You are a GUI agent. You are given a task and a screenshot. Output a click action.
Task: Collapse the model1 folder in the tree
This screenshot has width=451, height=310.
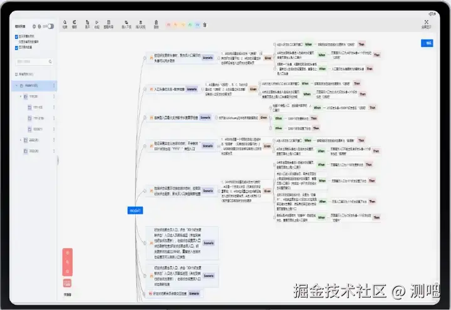pyautogui.click(x=16, y=85)
